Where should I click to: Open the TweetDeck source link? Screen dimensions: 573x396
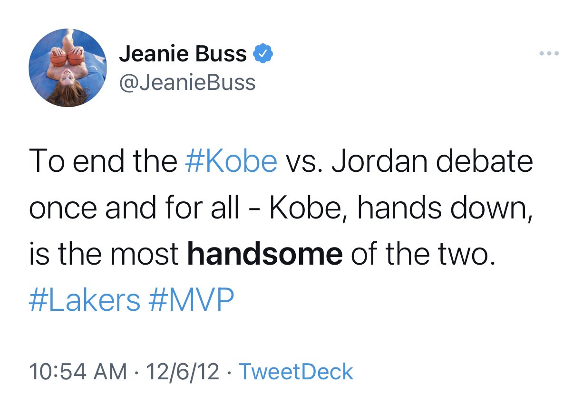click(x=295, y=372)
